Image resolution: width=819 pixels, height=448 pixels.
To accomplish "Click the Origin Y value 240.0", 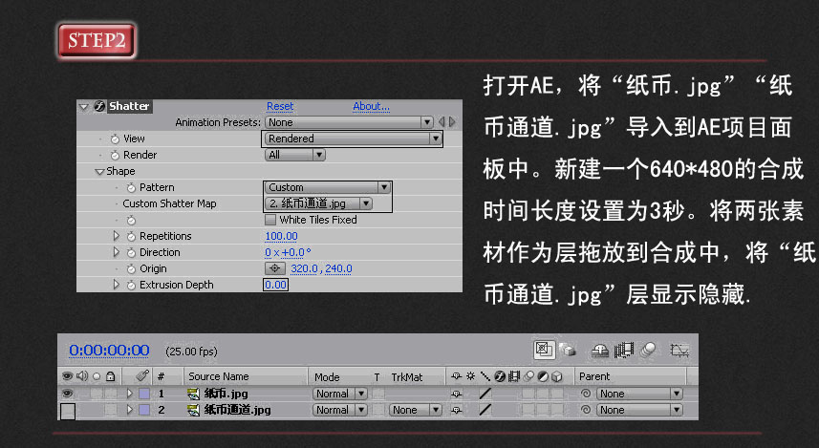I will pos(338,268).
